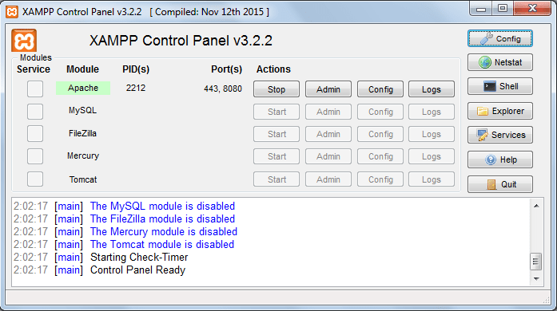Launch Shell with the terminal icon

pos(499,86)
